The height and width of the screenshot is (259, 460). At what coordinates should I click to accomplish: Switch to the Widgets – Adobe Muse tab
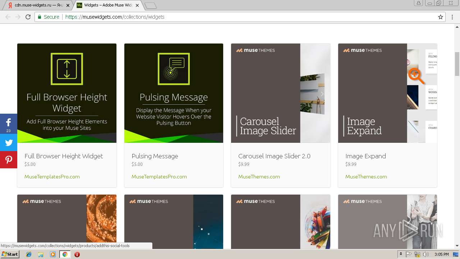click(x=108, y=5)
